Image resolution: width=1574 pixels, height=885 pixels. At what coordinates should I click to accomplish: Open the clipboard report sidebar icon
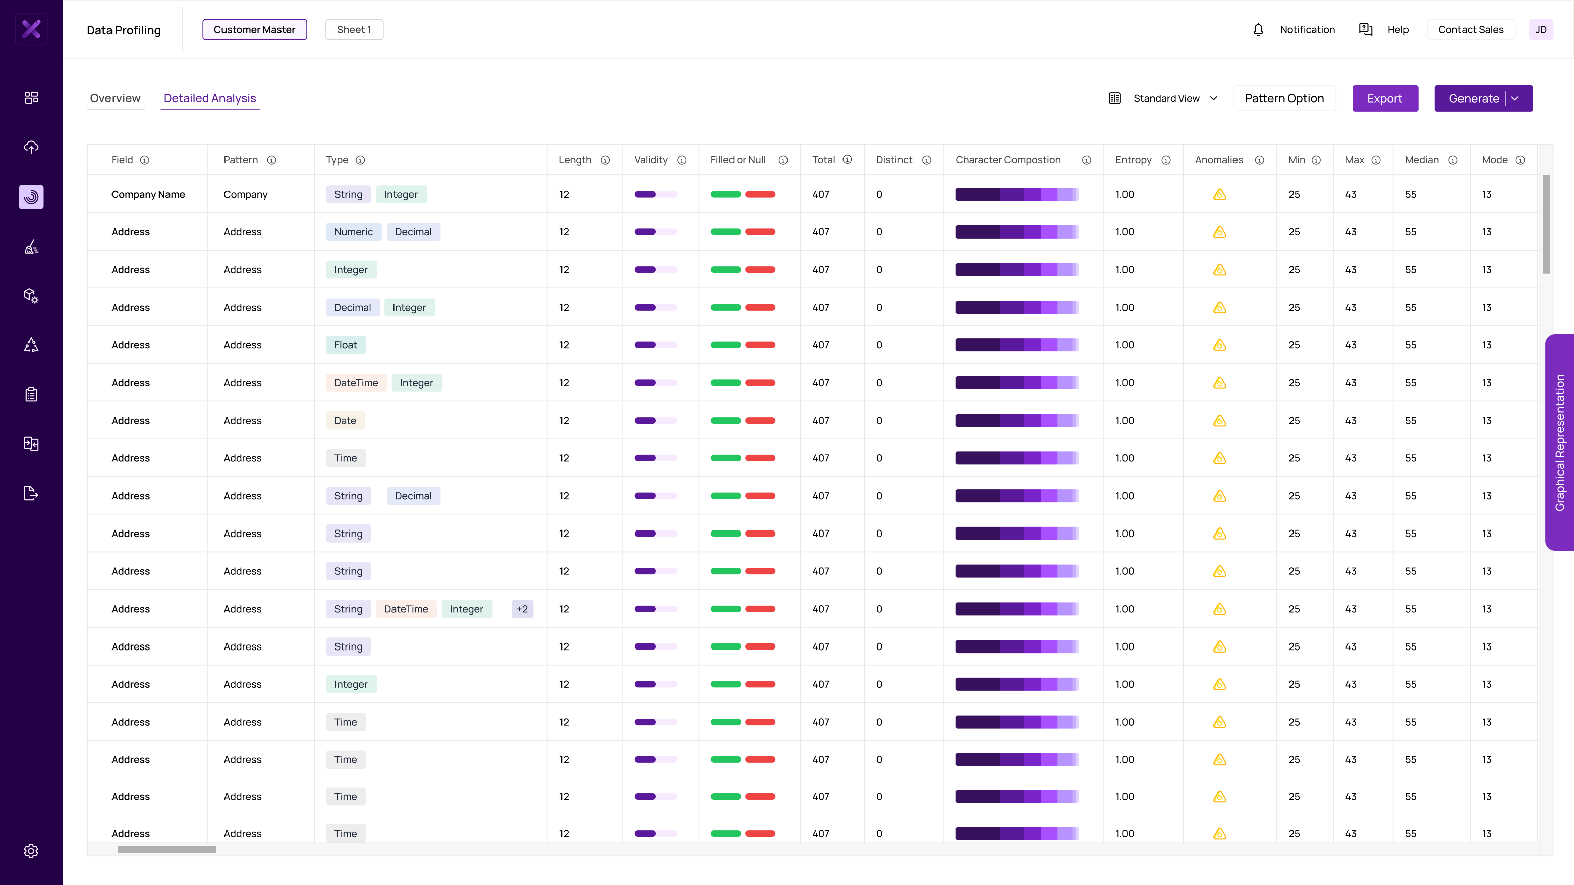(31, 394)
